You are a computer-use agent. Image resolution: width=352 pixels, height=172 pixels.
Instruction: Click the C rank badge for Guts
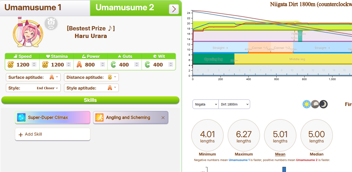[x=113, y=64]
